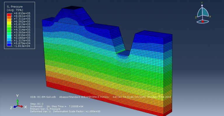Click the 'Step: EC-3' state line
The image size is (224, 116).
pos(37,104)
